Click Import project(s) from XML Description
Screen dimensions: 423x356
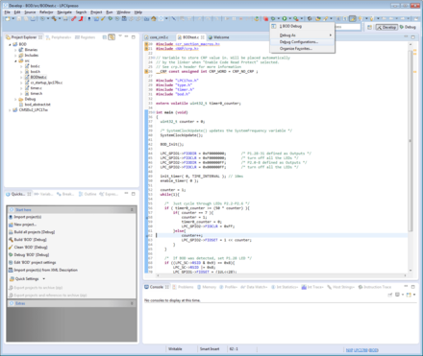tap(46, 270)
